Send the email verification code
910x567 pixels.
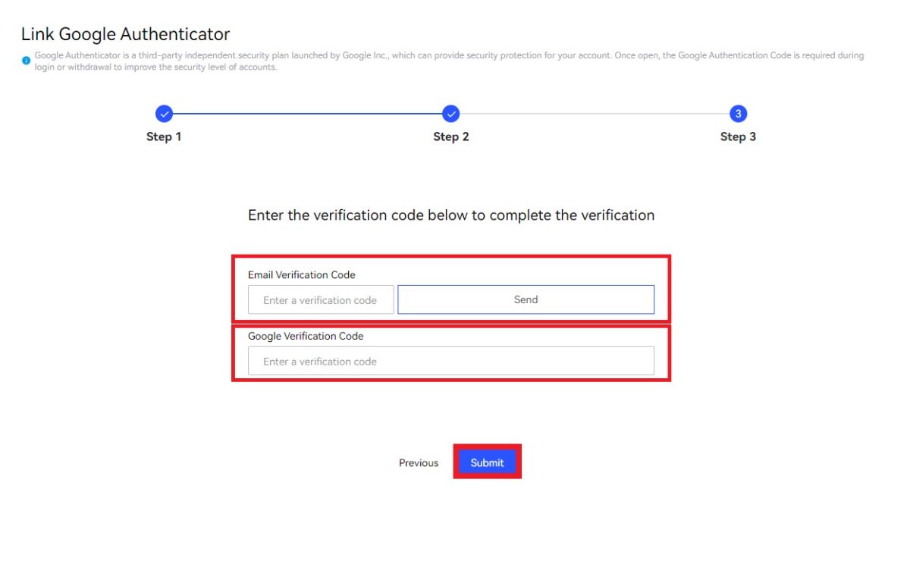coord(526,299)
